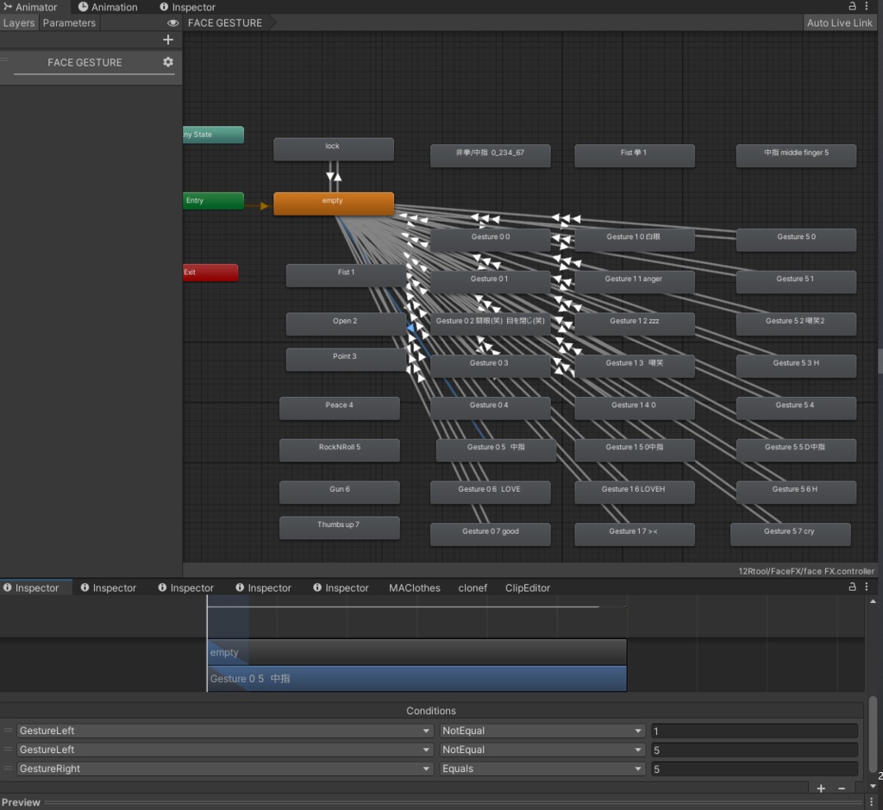Click the lock icon on the Animator panel

coord(852,6)
